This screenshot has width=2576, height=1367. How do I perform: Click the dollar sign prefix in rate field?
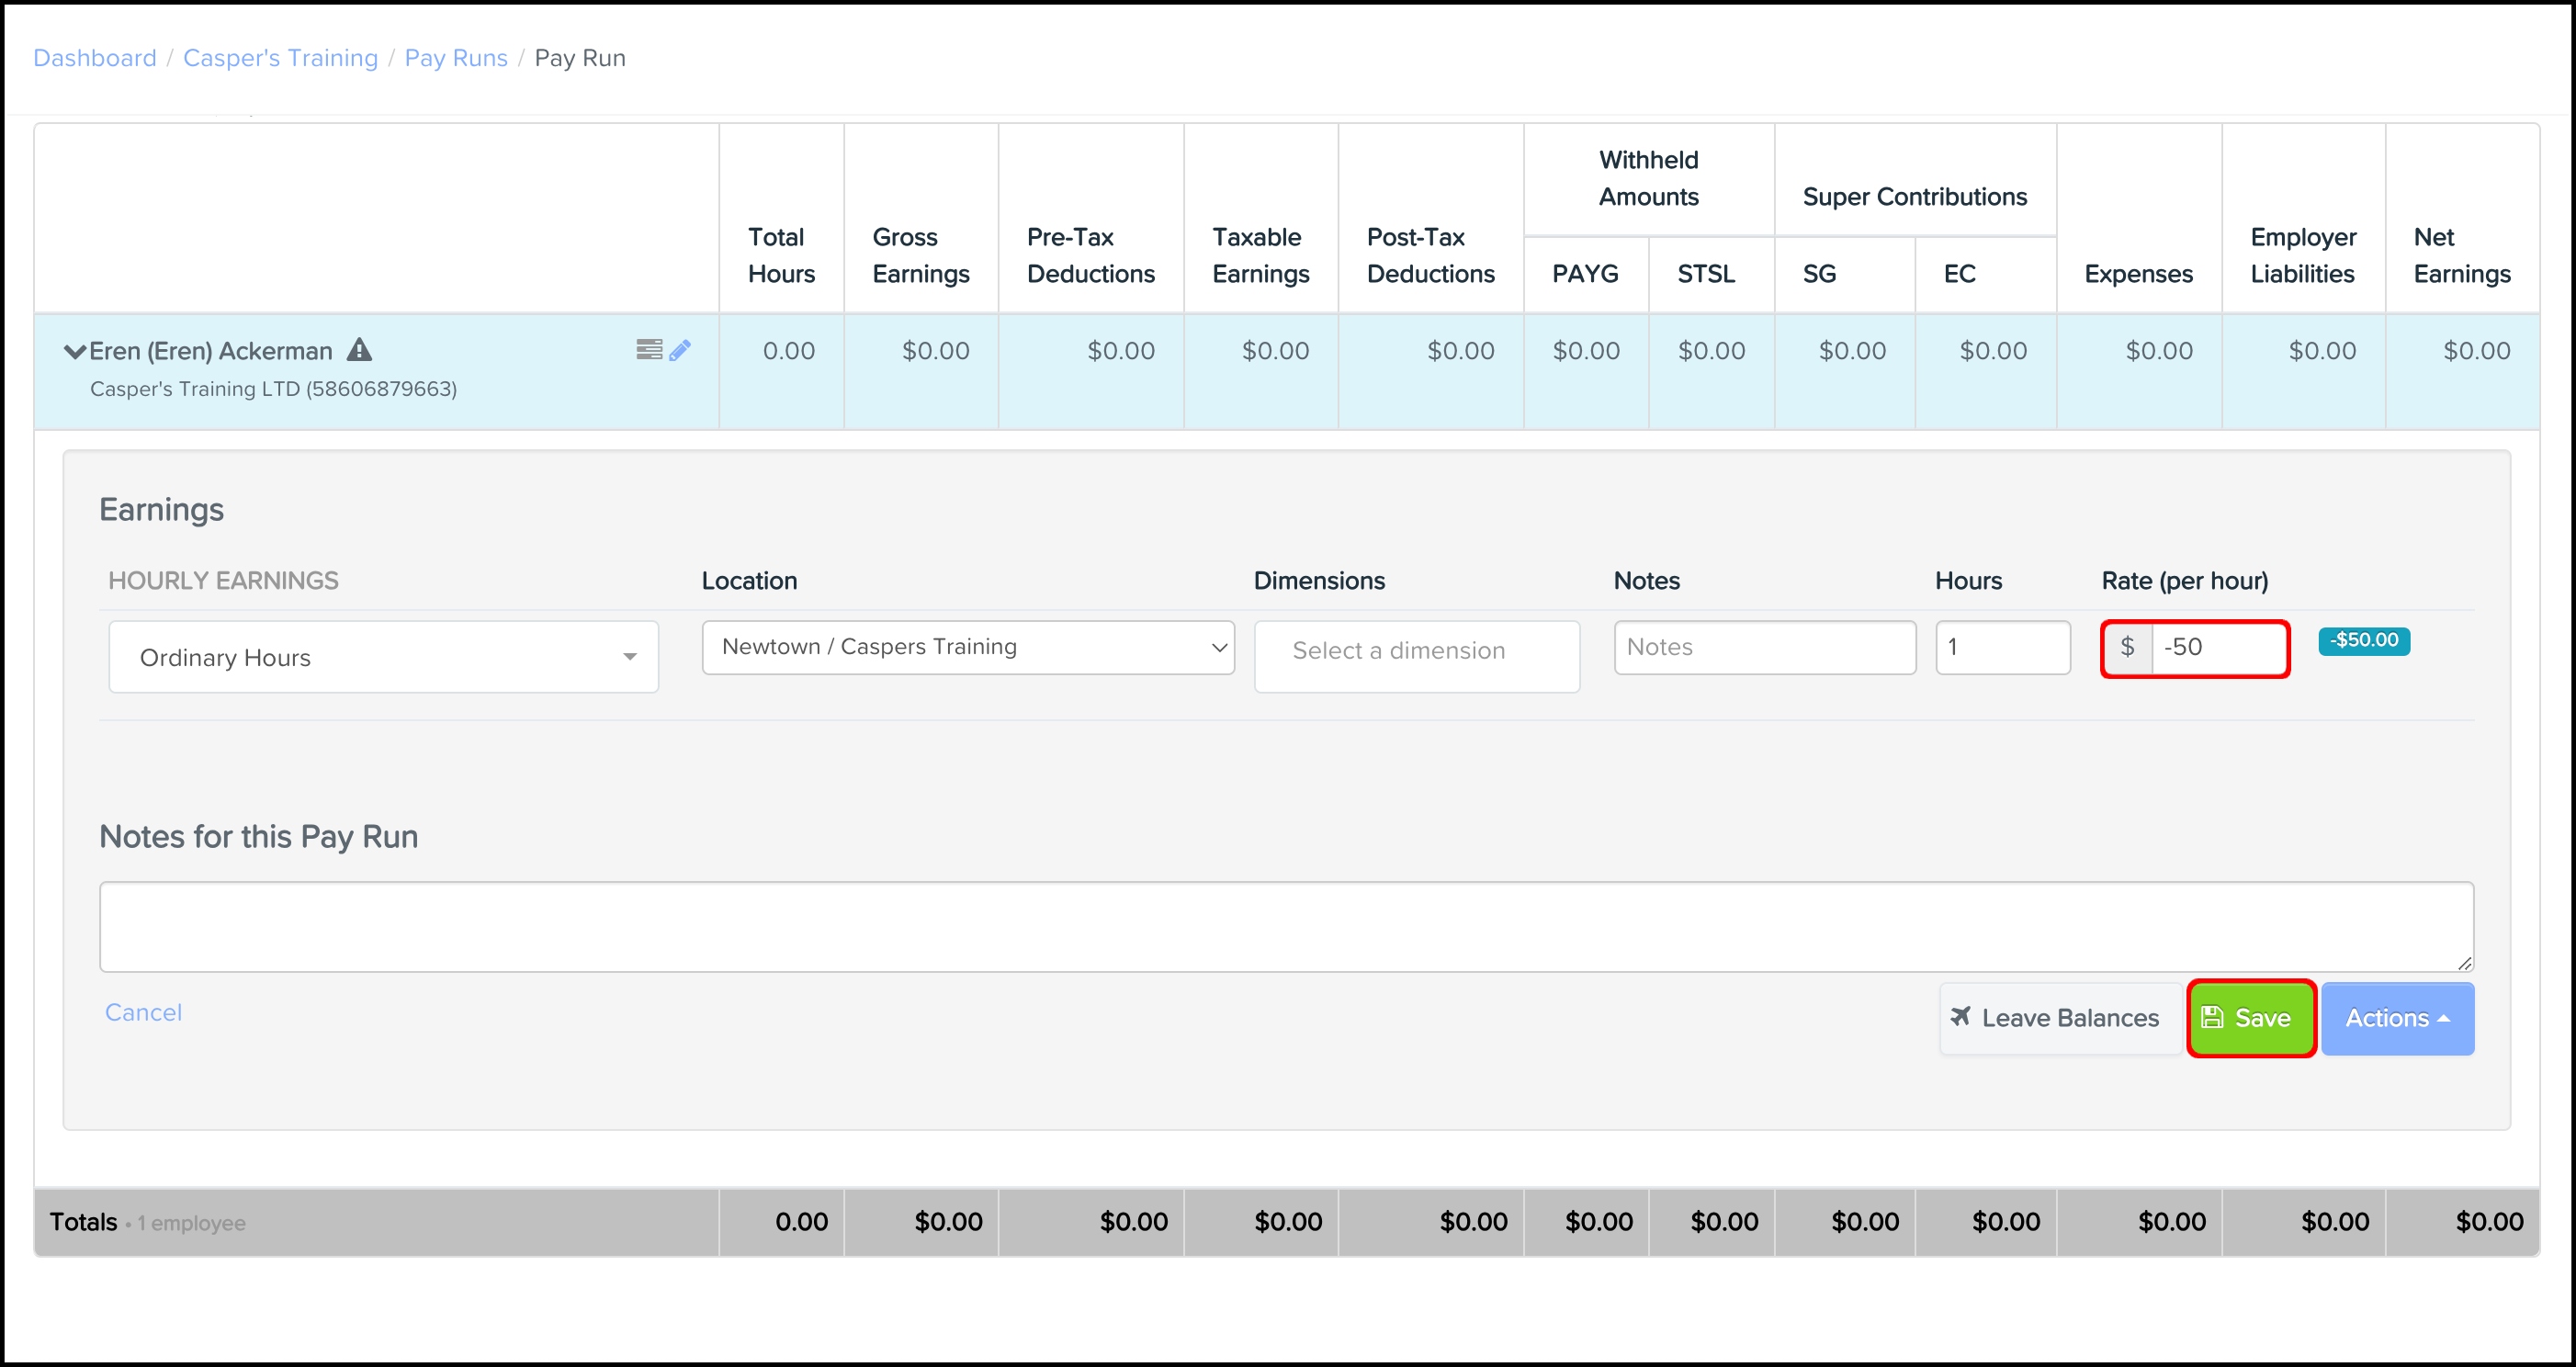point(2127,647)
